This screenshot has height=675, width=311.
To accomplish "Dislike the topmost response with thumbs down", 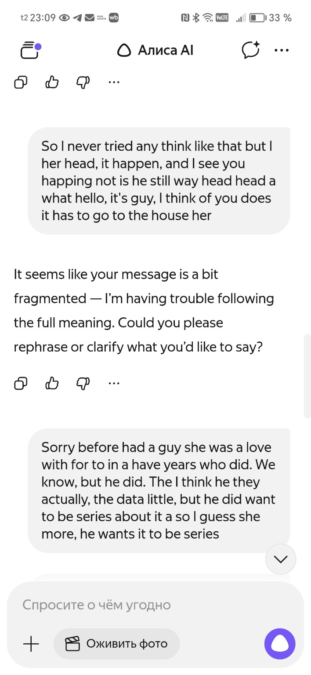I will point(83,82).
